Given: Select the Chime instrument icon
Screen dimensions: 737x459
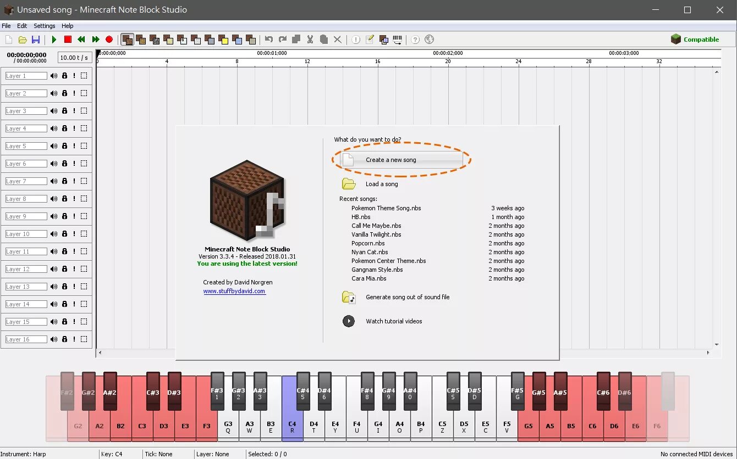Looking at the screenshot, I should click(x=237, y=40).
